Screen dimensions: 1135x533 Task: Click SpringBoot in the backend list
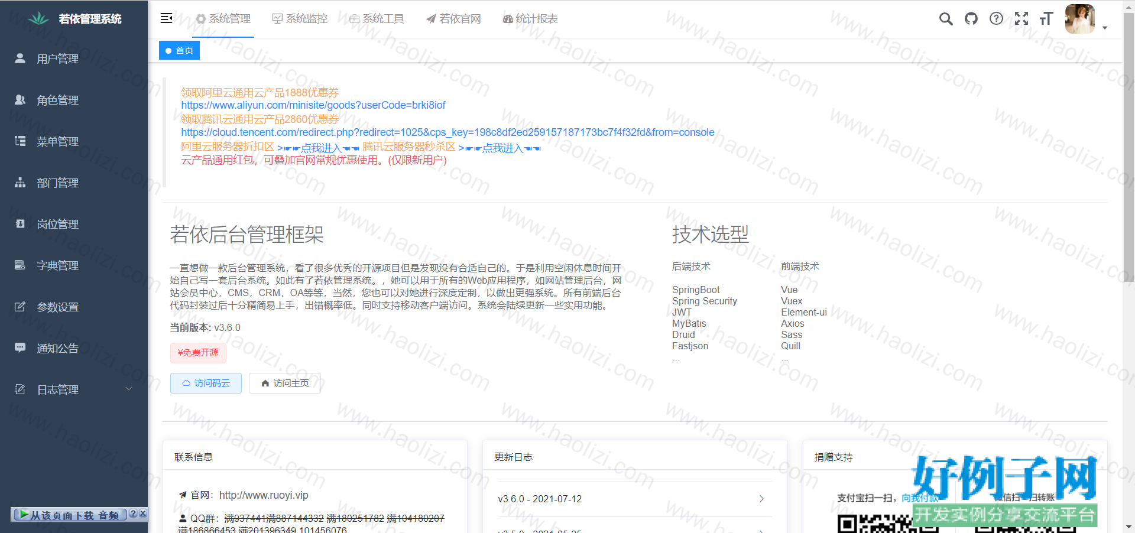pyautogui.click(x=696, y=290)
